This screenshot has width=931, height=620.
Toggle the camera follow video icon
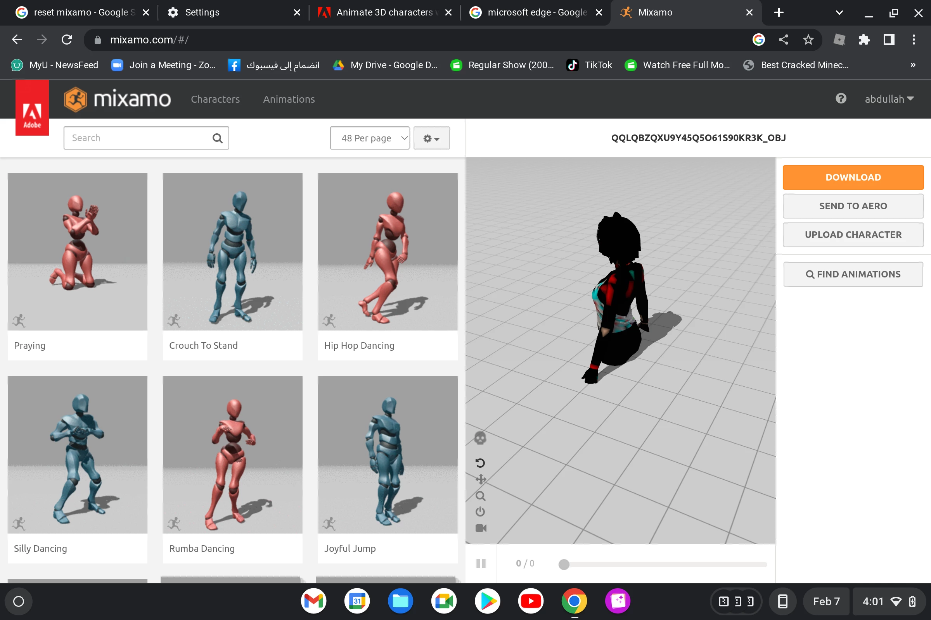(x=481, y=528)
